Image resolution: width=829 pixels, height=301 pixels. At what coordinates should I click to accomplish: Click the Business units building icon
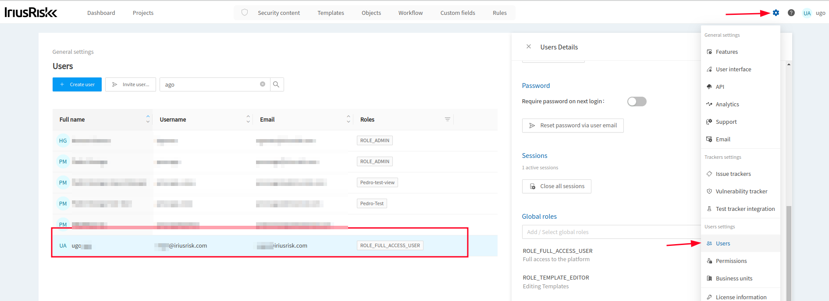pos(709,278)
